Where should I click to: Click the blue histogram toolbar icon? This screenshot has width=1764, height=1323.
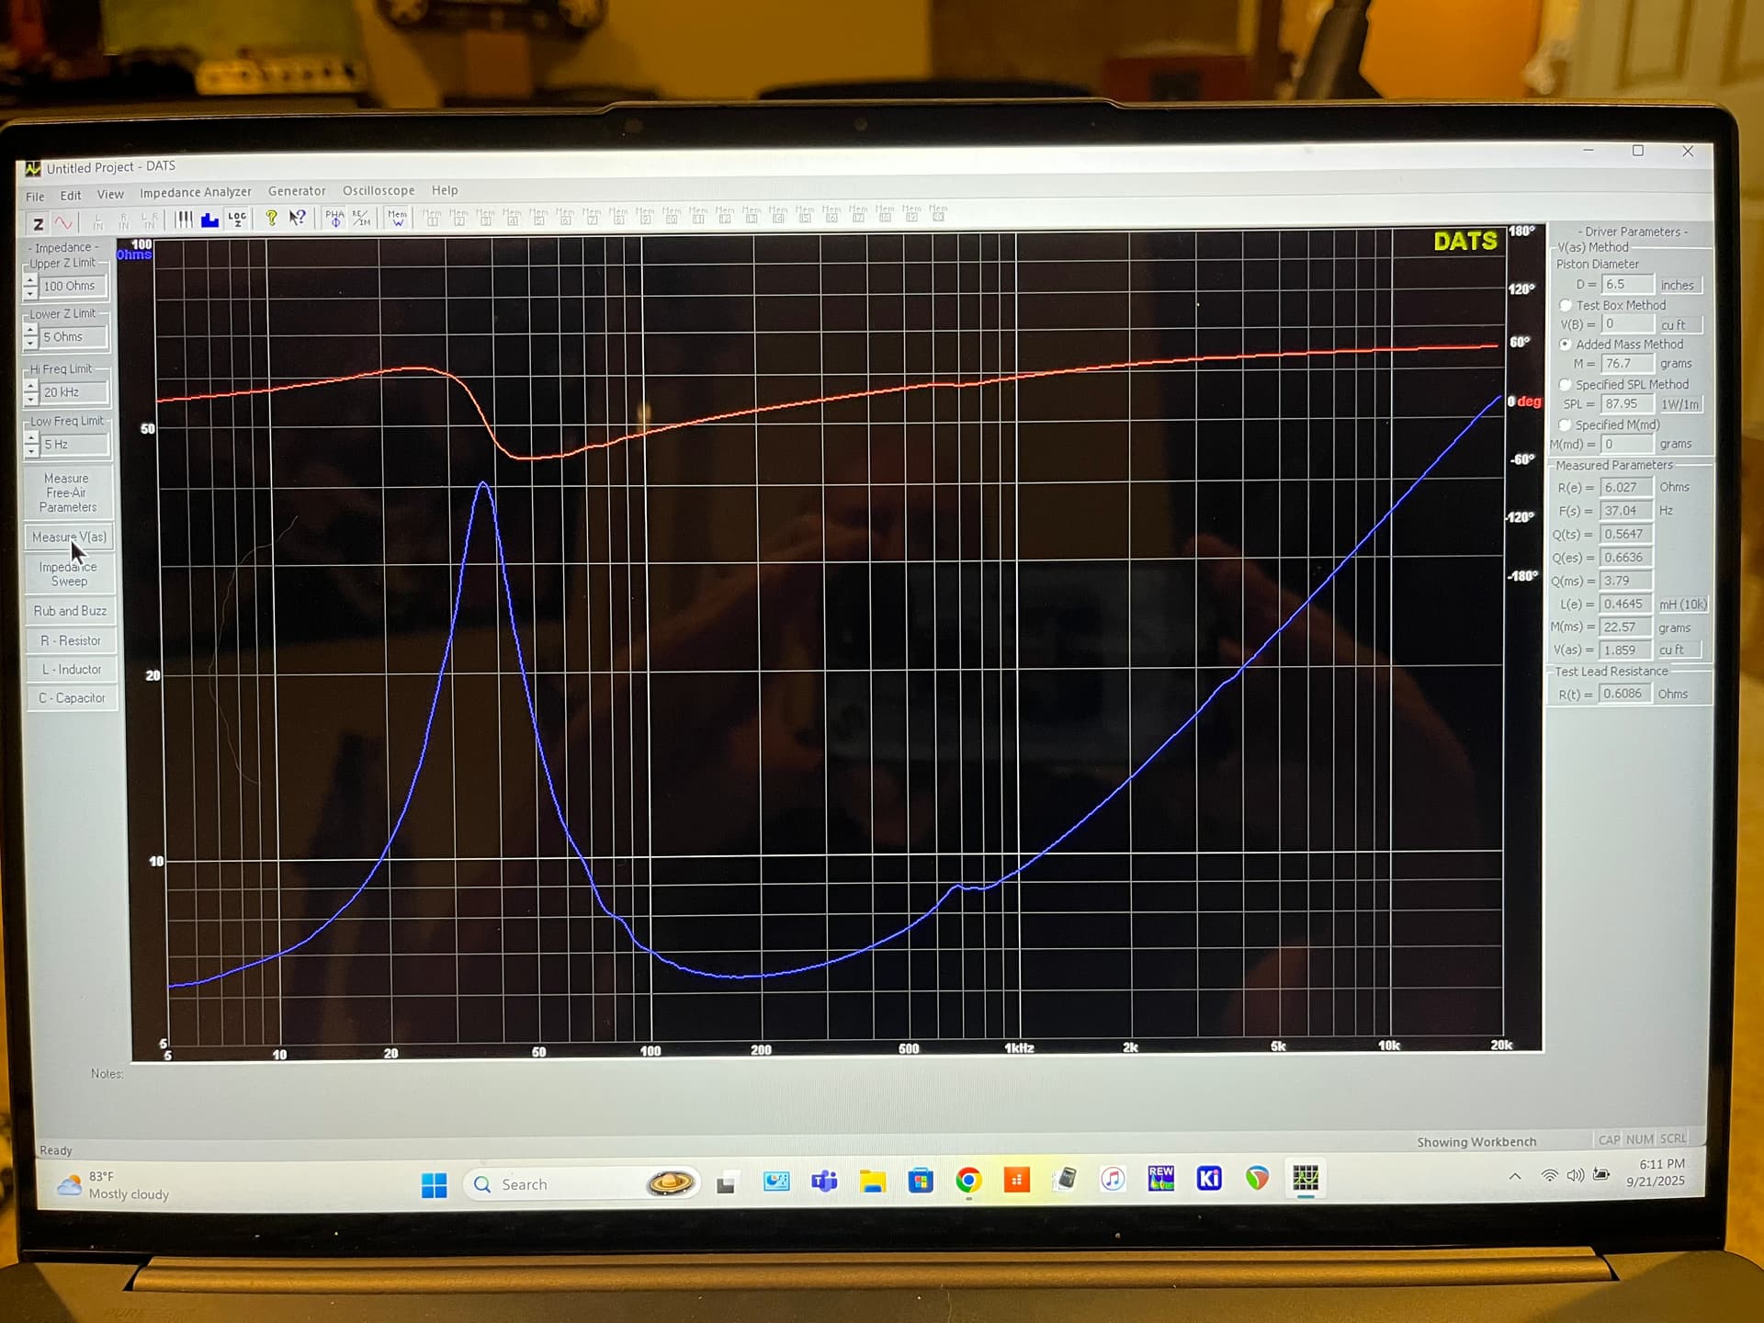click(210, 220)
